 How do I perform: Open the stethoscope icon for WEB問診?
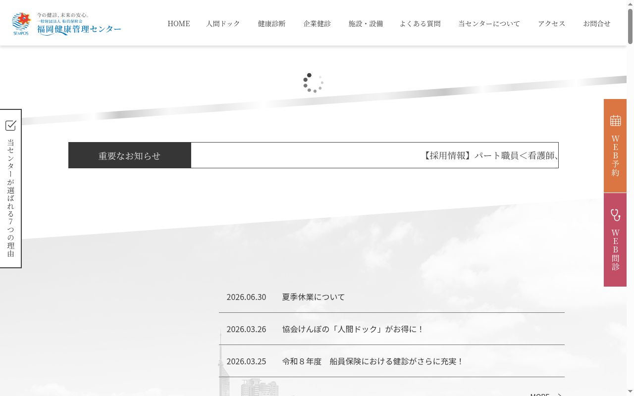[x=615, y=215]
